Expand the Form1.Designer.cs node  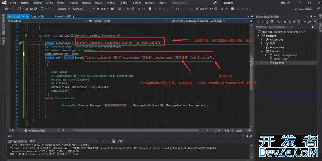(266, 55)
